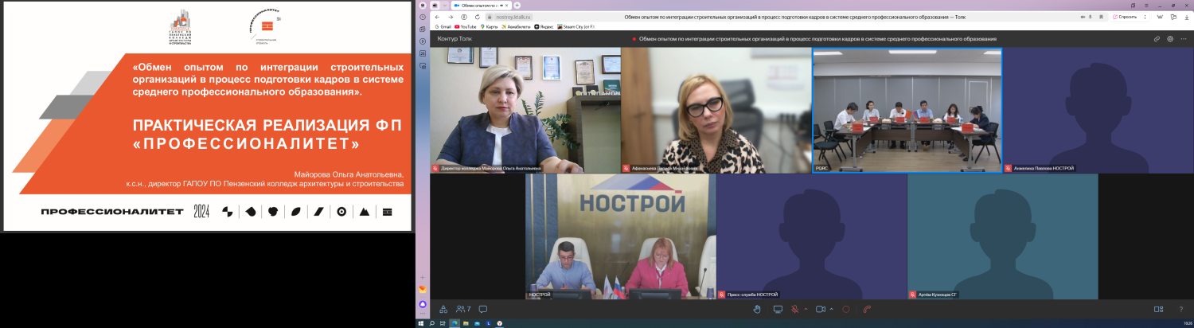This screenshot has height=328, width=1194.
Task: Open the Gmail bookmark
Action: [x=443, y=26]
